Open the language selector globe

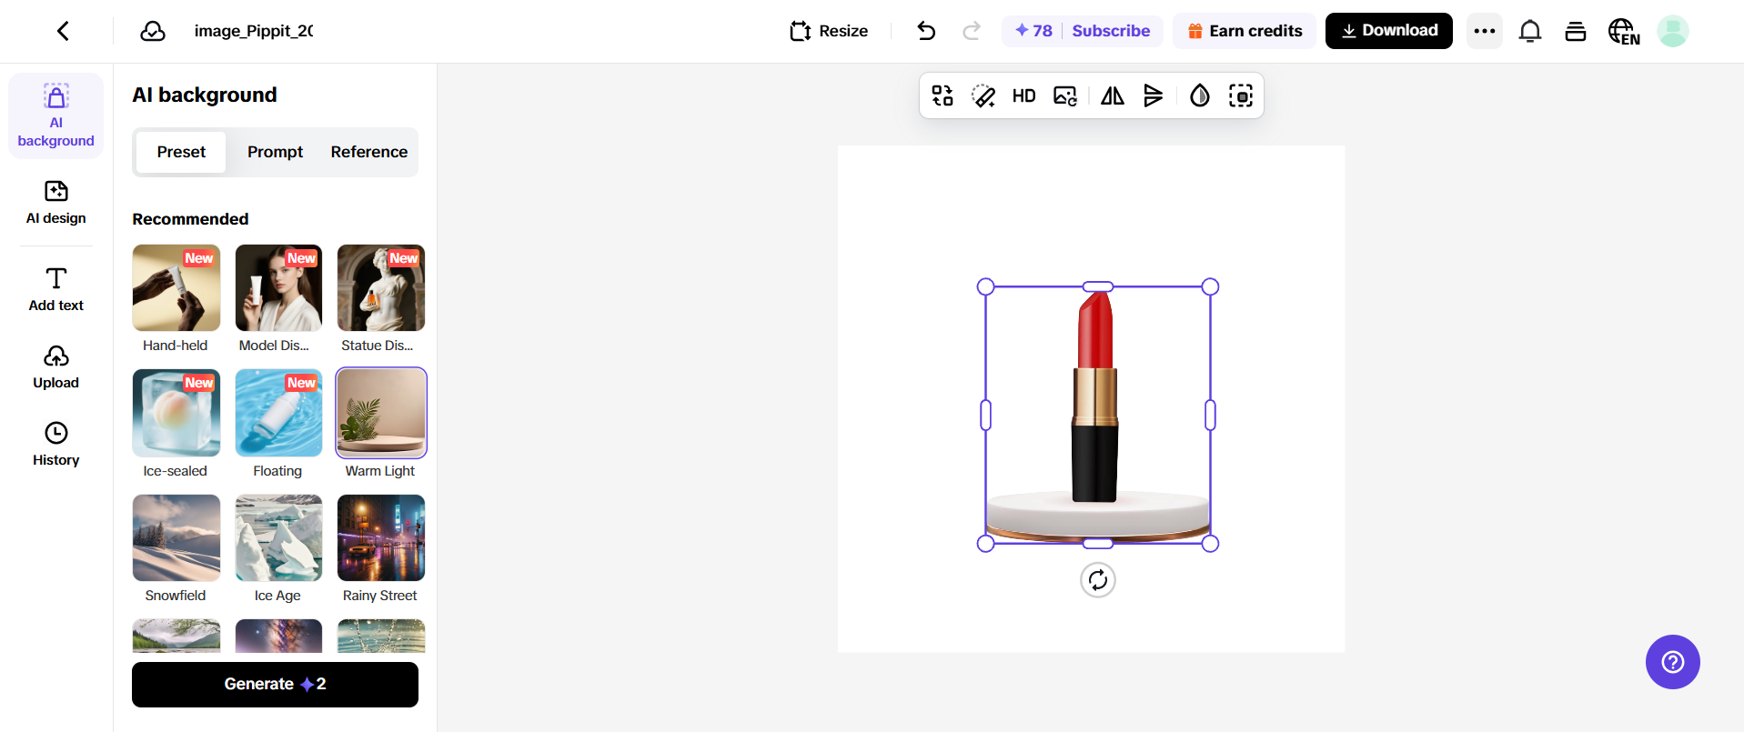1623,31
